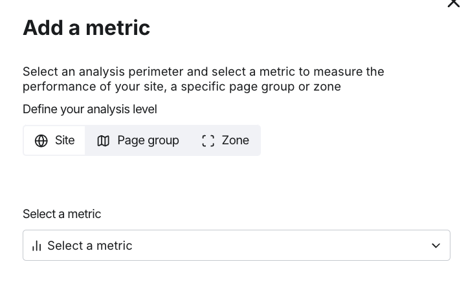466x308 pixels.
Task: Click the Page group text label
Action: (x=148, y=140)
